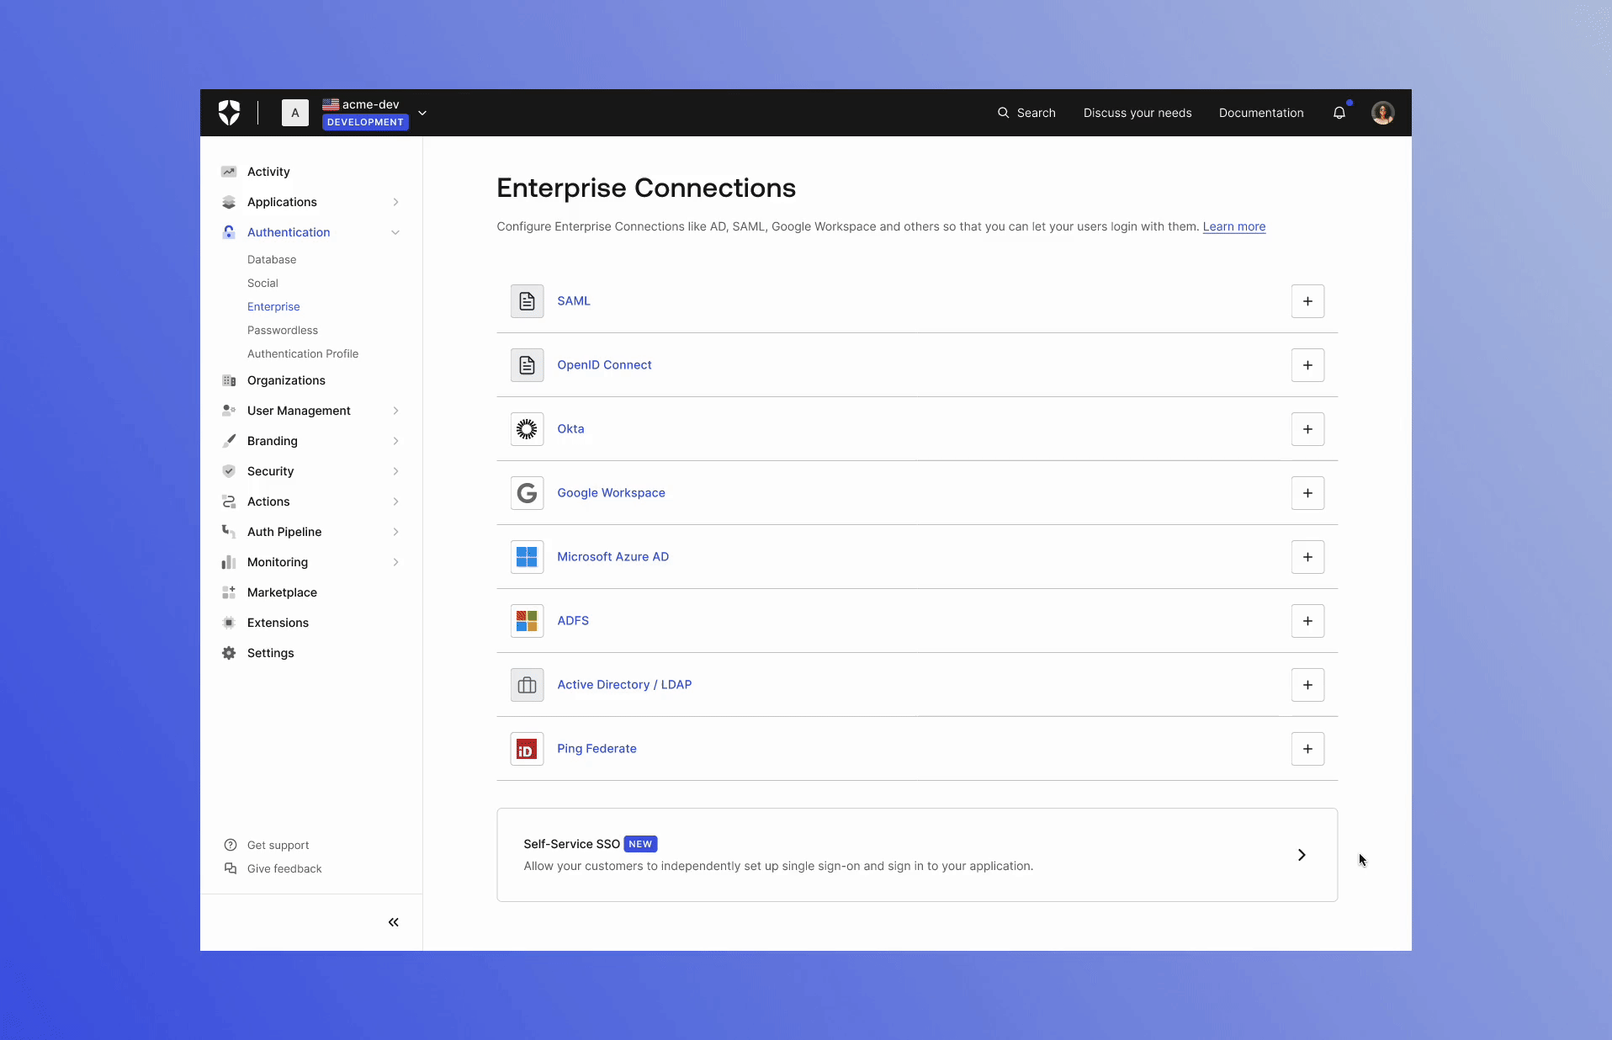Add a SAML connection with plus button
Screen dimensions: 1612x1040
(1308, 301)
